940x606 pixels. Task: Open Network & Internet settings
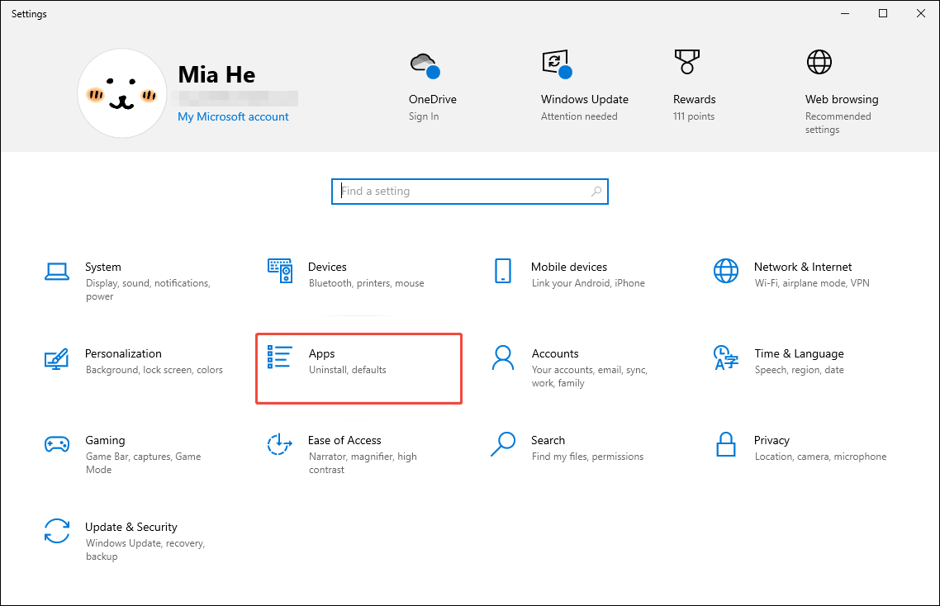801,274
